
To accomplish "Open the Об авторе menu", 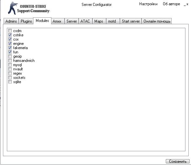I will tap(171, 4).
